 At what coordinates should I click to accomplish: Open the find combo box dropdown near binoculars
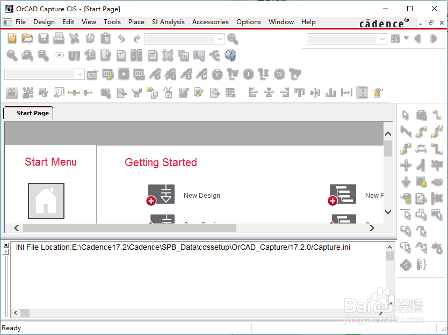click(x=382, y=39)
